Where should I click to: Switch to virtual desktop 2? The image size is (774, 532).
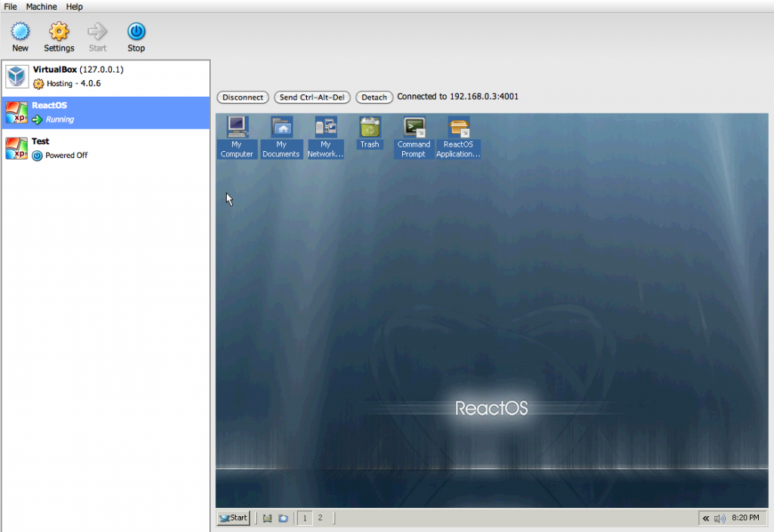point(320,518)
